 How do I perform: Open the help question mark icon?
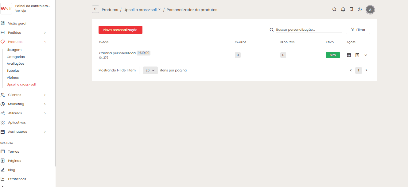click(359, 10)
